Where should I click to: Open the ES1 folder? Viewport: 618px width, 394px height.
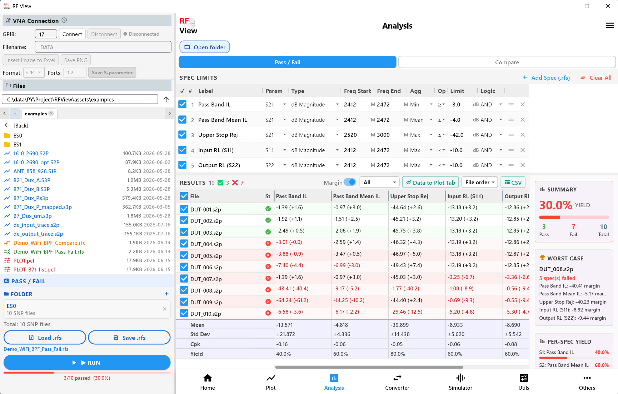point(18,144)
